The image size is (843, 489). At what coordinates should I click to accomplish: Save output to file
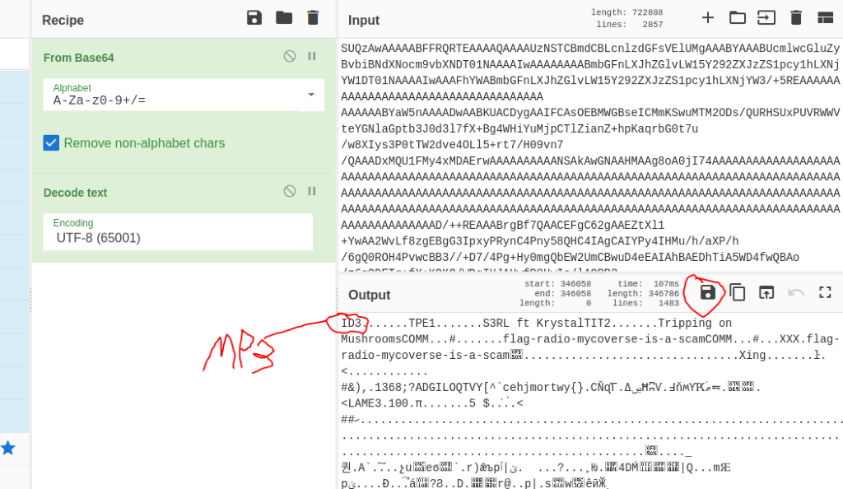pyautogui.click(x=708, y=292)
